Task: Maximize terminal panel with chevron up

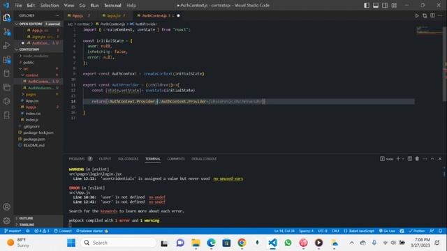Action: point(432,159)
